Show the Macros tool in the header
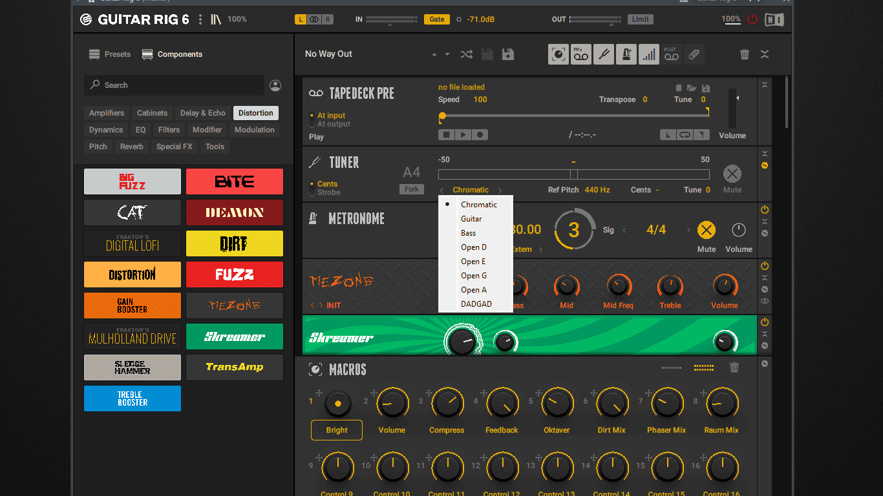This screenshot has height=496, width=883. (x=559, y=54)
